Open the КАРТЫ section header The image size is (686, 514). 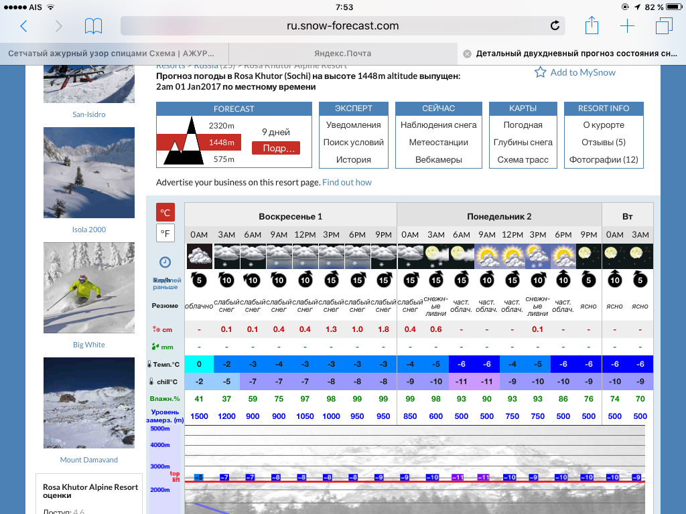[x=523, y=108]
